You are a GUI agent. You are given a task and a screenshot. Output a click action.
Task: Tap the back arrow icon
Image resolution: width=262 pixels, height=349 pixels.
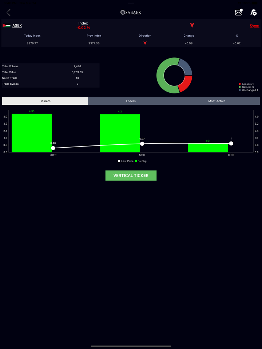(9, 13)
